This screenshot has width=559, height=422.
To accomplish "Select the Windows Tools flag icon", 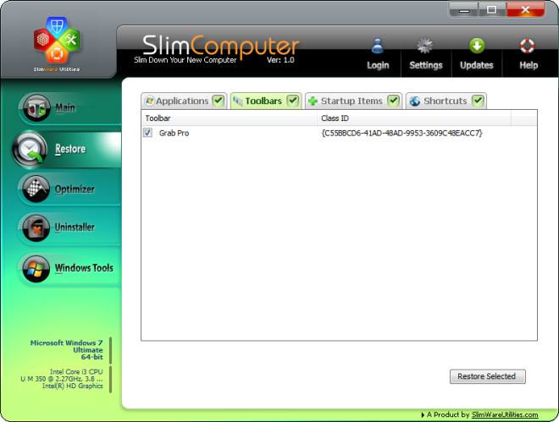I will pos(36,269).
